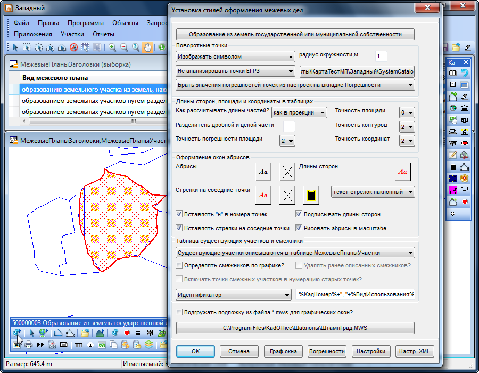Open the Идентификатор combo box
The height and width of the screenshot is (373, 479).
tap(233, 295)
